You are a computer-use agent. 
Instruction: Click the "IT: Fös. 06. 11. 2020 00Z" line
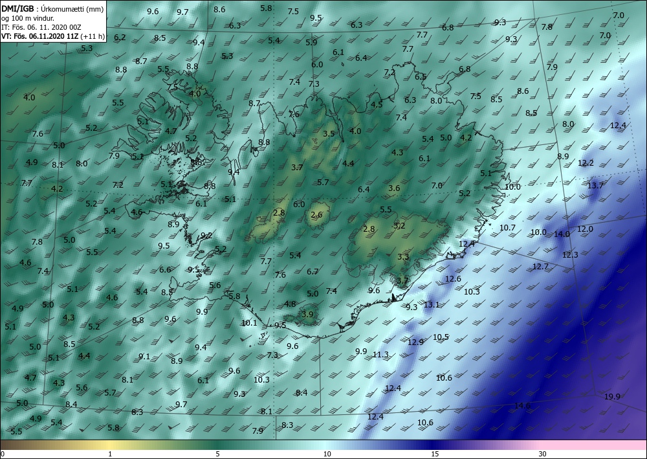tap(41, 27)
